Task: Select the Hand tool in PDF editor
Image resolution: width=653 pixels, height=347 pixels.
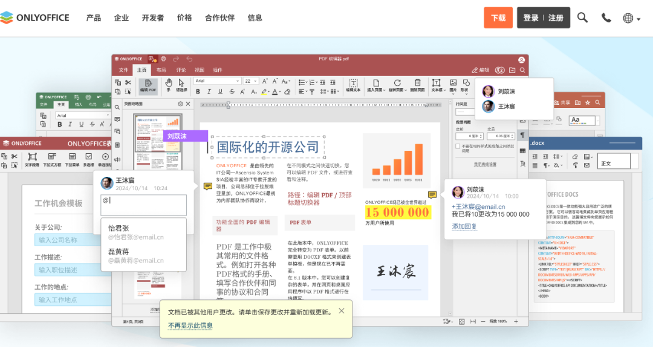Action: click(169, 83)
